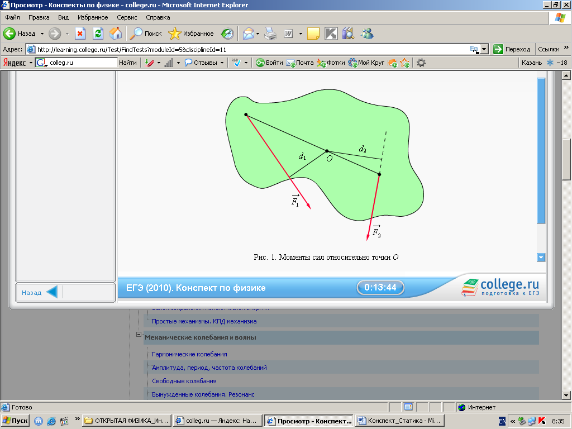Switch to colleg.ru — Яндекс taskbar window
The height and width of the screenshot is (429, 572).
click(217, 421)
